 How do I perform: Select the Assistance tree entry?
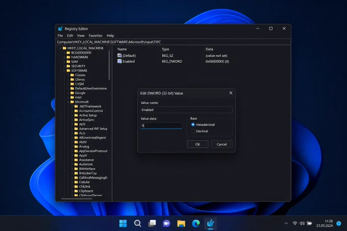86,160
